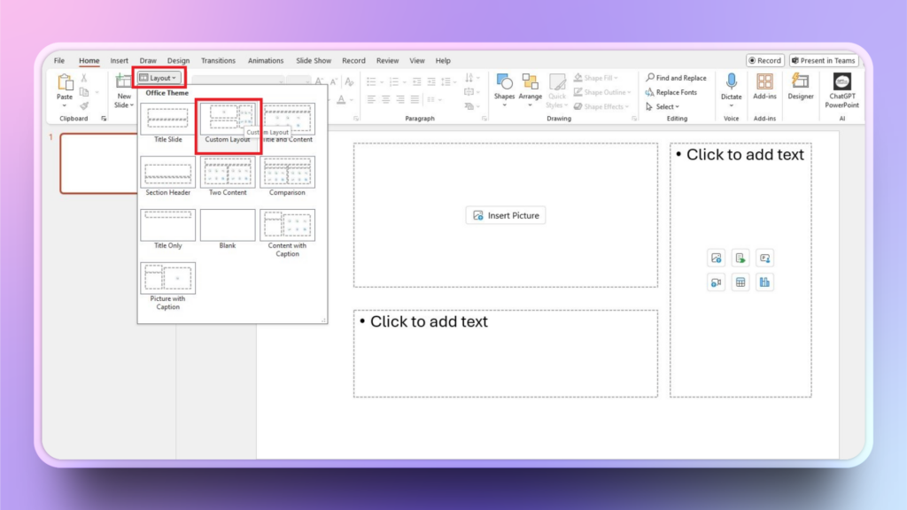The image size is (907, 510).
Task: Insert chart via placeholder icon
Action: point(764,282)
